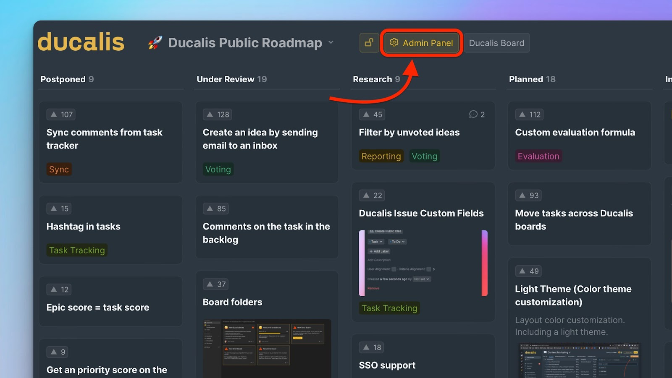Upvote 'Ducalis Issue Custom Fields' (22)

point(373,196)
